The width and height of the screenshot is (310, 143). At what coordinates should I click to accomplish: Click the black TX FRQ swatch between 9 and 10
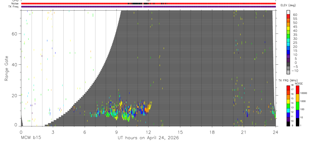(288, 124)
